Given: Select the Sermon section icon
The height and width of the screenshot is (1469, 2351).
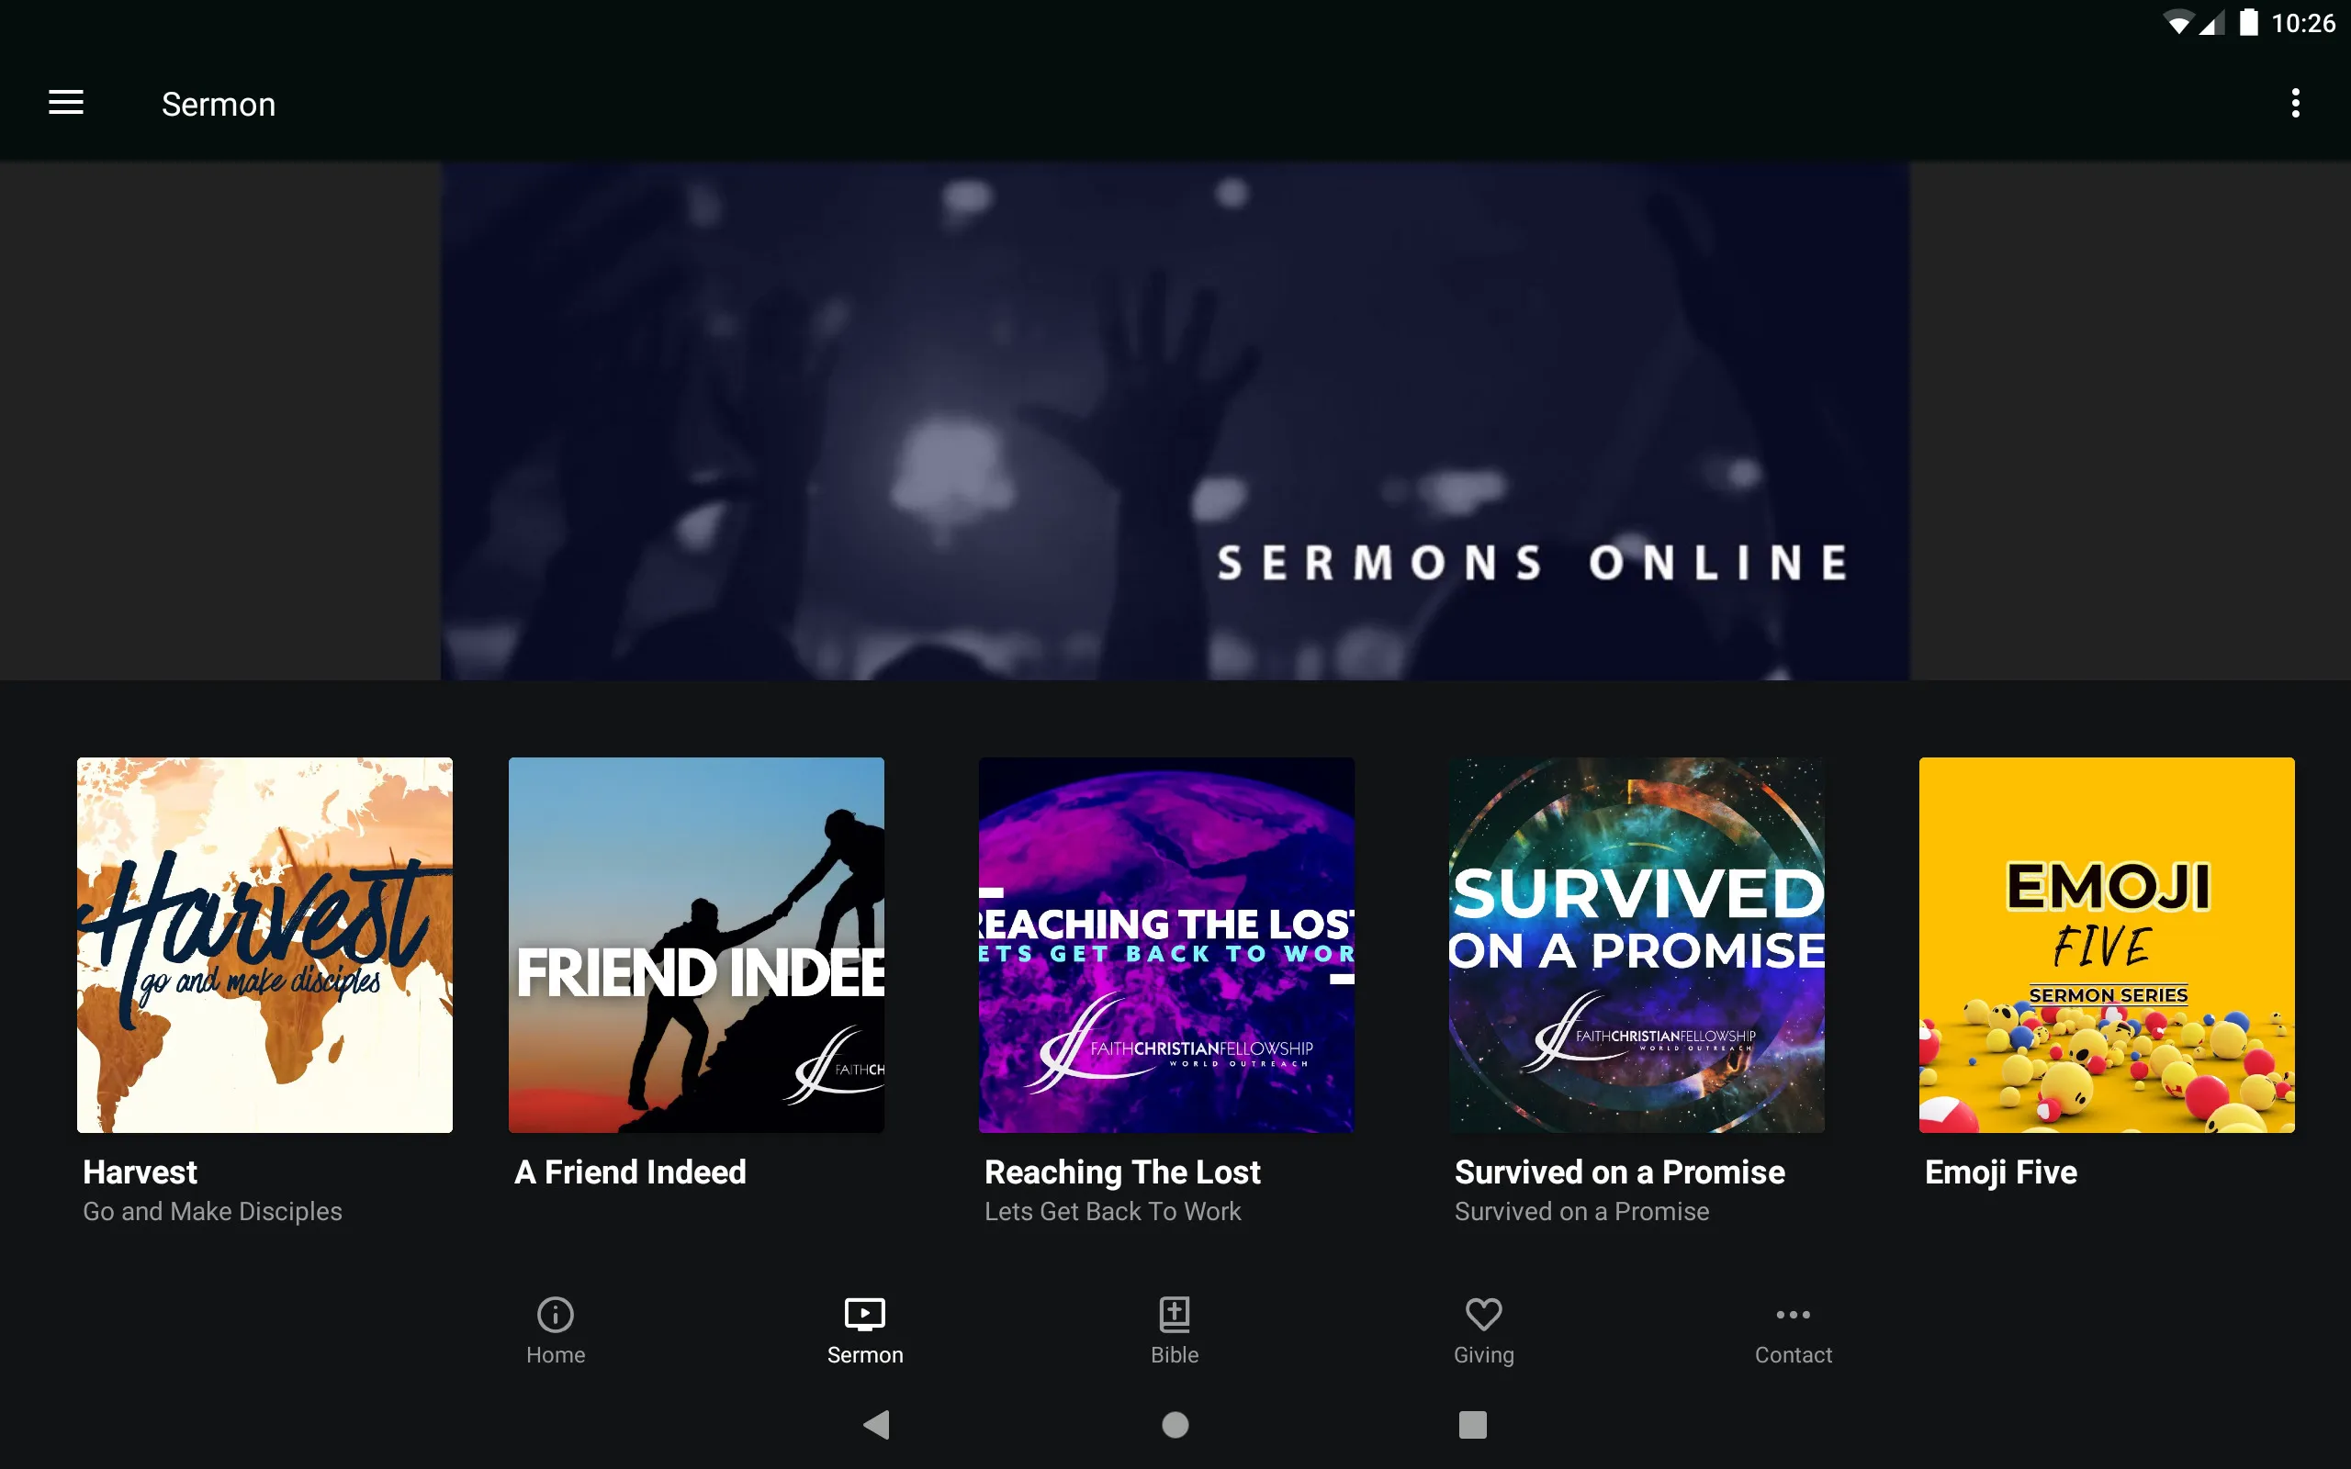Looking at the screenshot, I should point(865,1315).
